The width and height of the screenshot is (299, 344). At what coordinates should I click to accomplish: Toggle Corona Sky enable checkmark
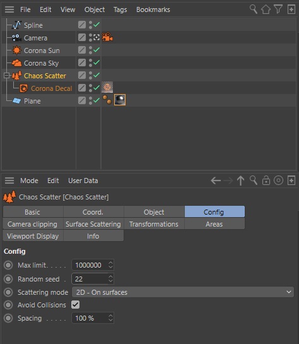(97, 62)
